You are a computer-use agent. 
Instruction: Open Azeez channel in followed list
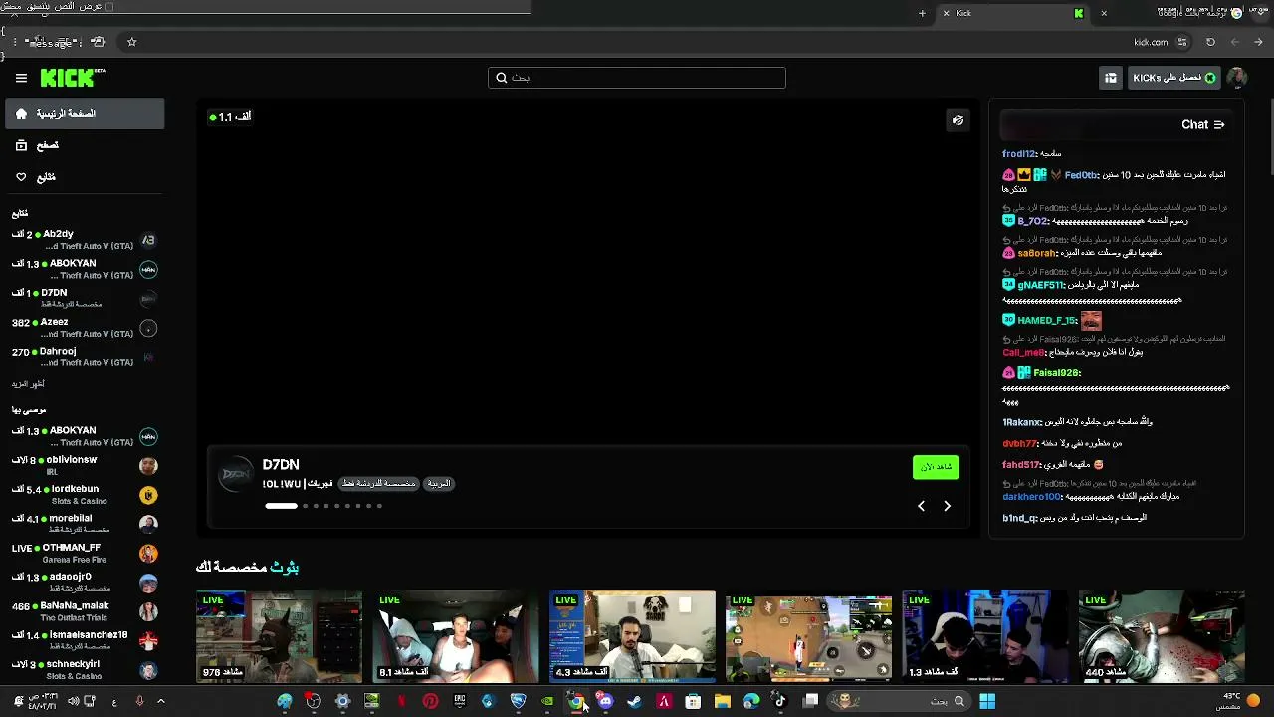(85, 328)
